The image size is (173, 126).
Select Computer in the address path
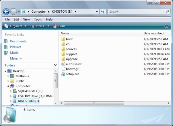pyautogui.click(x=39, y=11)
